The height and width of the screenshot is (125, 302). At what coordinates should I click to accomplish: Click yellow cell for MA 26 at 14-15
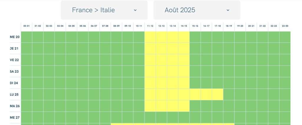click(x=184, y=106)
